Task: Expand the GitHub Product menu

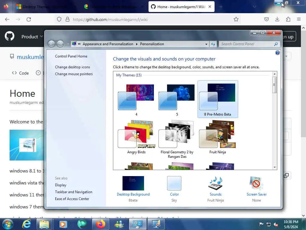Action: pyautogui.click(x=32, y=37)
